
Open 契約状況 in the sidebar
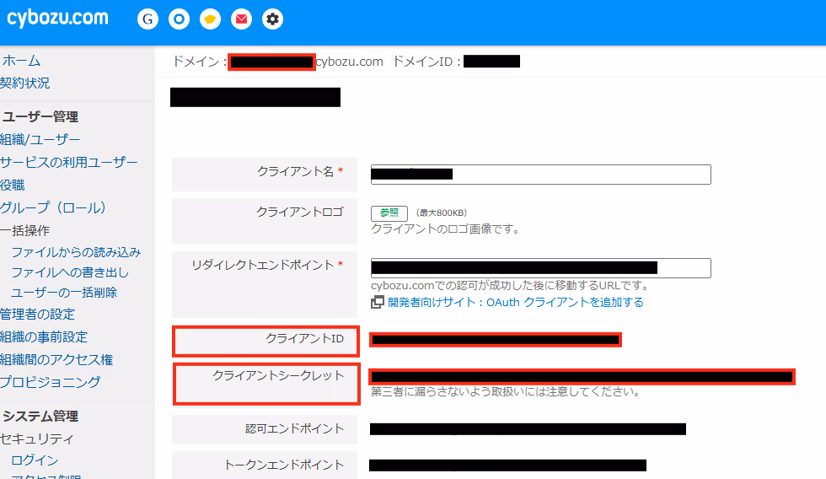click(24, 83)
